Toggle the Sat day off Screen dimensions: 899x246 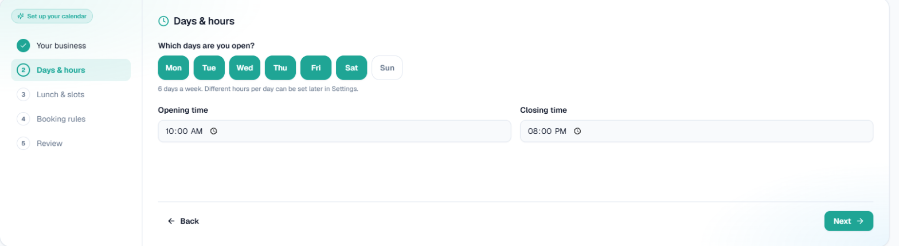[x=351, y=68]
